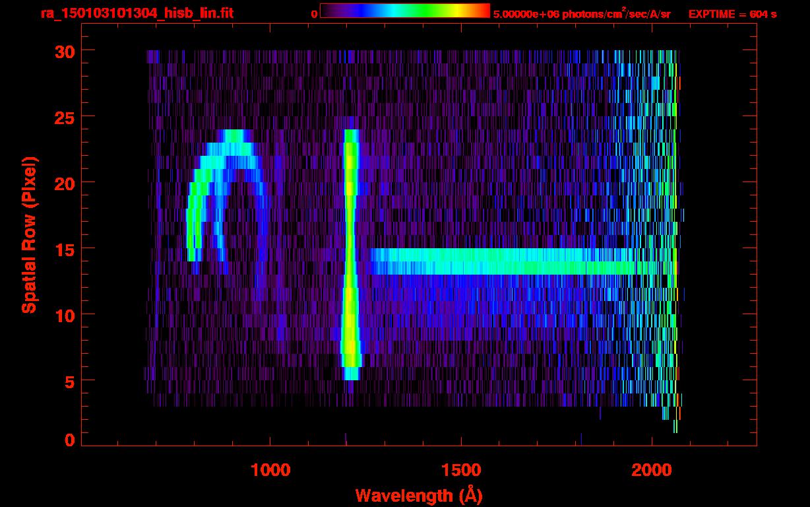Click the bright vertical emission line near 1200 Å
The height and width of the screenshot is (507, 810).
pos(350,251)
